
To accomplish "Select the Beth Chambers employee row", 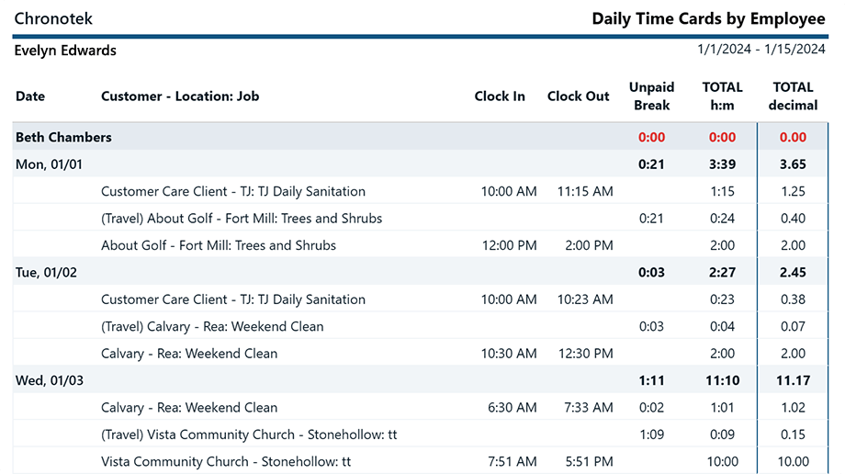I will (x=64, y=137).
